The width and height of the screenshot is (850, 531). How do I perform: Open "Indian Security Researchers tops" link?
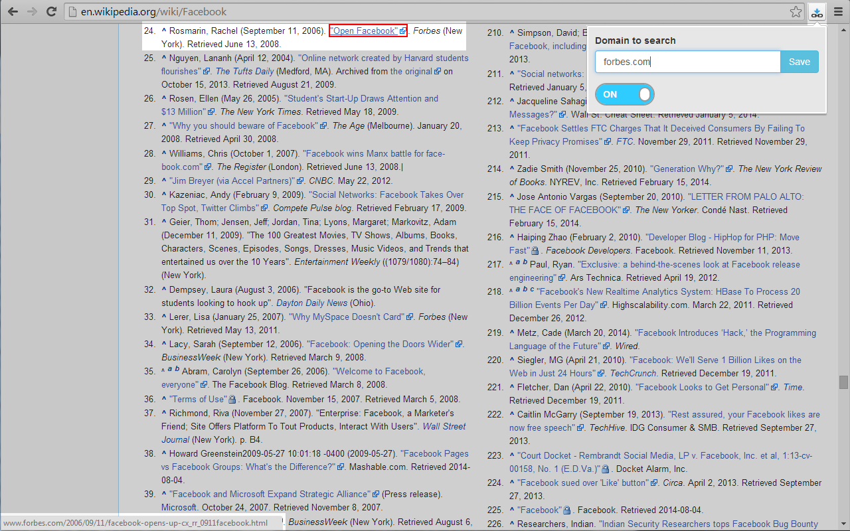point(709,524)
